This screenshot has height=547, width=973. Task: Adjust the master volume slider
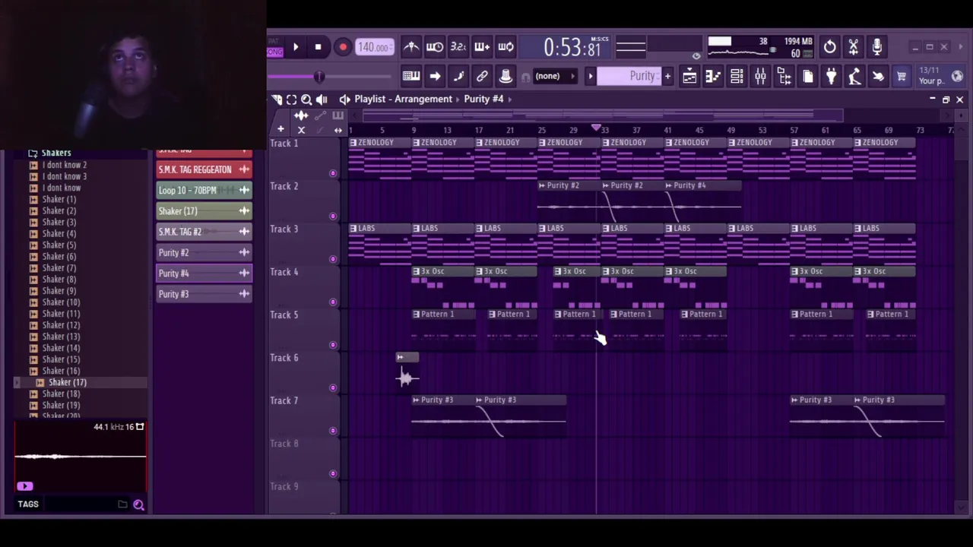click(x=319, y=76)
